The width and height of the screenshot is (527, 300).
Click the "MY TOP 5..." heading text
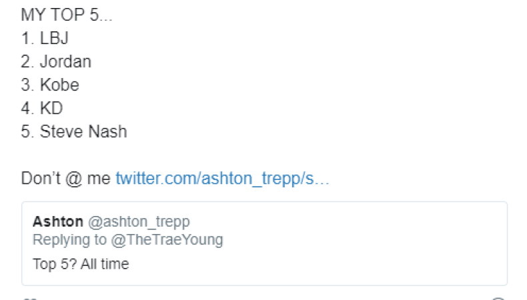[67, 16]
